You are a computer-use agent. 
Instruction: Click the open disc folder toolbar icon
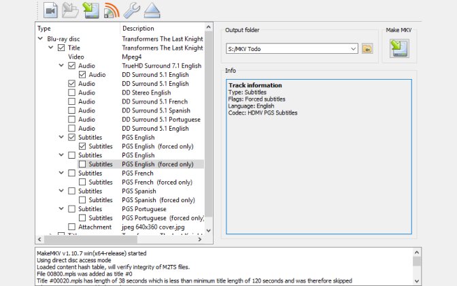click(70, 10)
